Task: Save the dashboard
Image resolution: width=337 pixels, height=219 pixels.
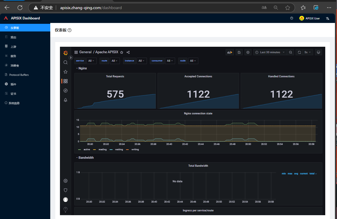Action: [239, 52]
